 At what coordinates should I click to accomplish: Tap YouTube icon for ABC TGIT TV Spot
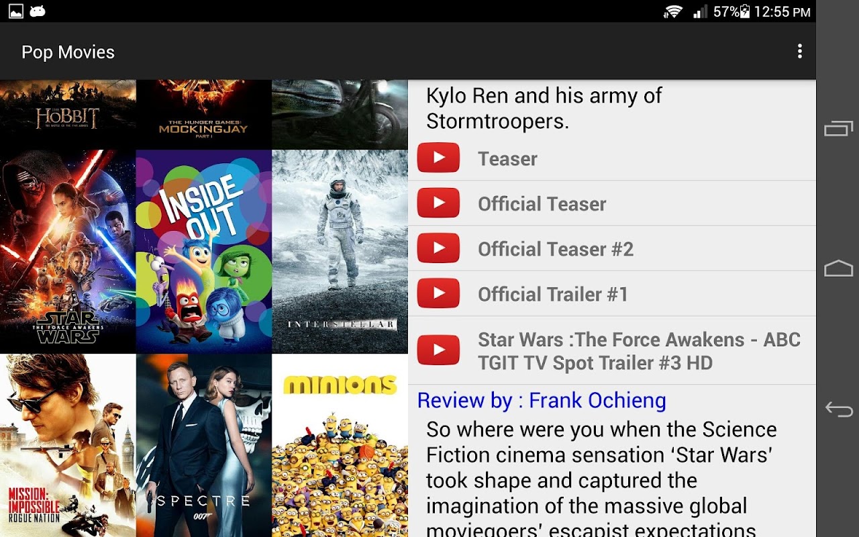click(438, 350)
